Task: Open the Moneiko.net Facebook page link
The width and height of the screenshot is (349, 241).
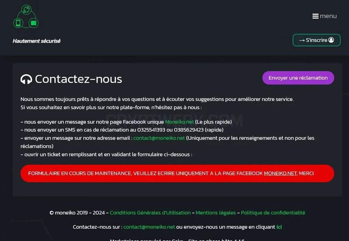Action: point(179,122)
